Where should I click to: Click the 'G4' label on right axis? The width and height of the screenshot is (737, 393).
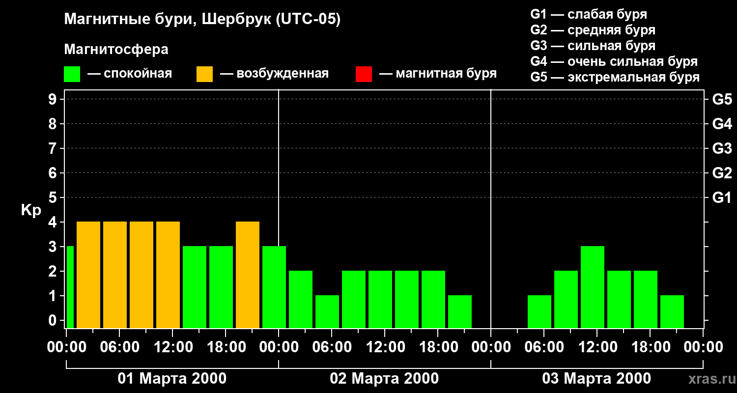click(x=722, y=124)
